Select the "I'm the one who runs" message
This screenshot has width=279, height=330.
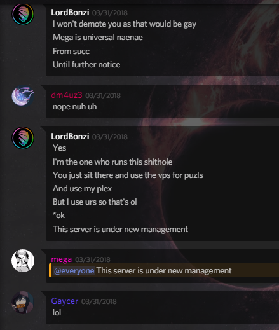point(112,162)
